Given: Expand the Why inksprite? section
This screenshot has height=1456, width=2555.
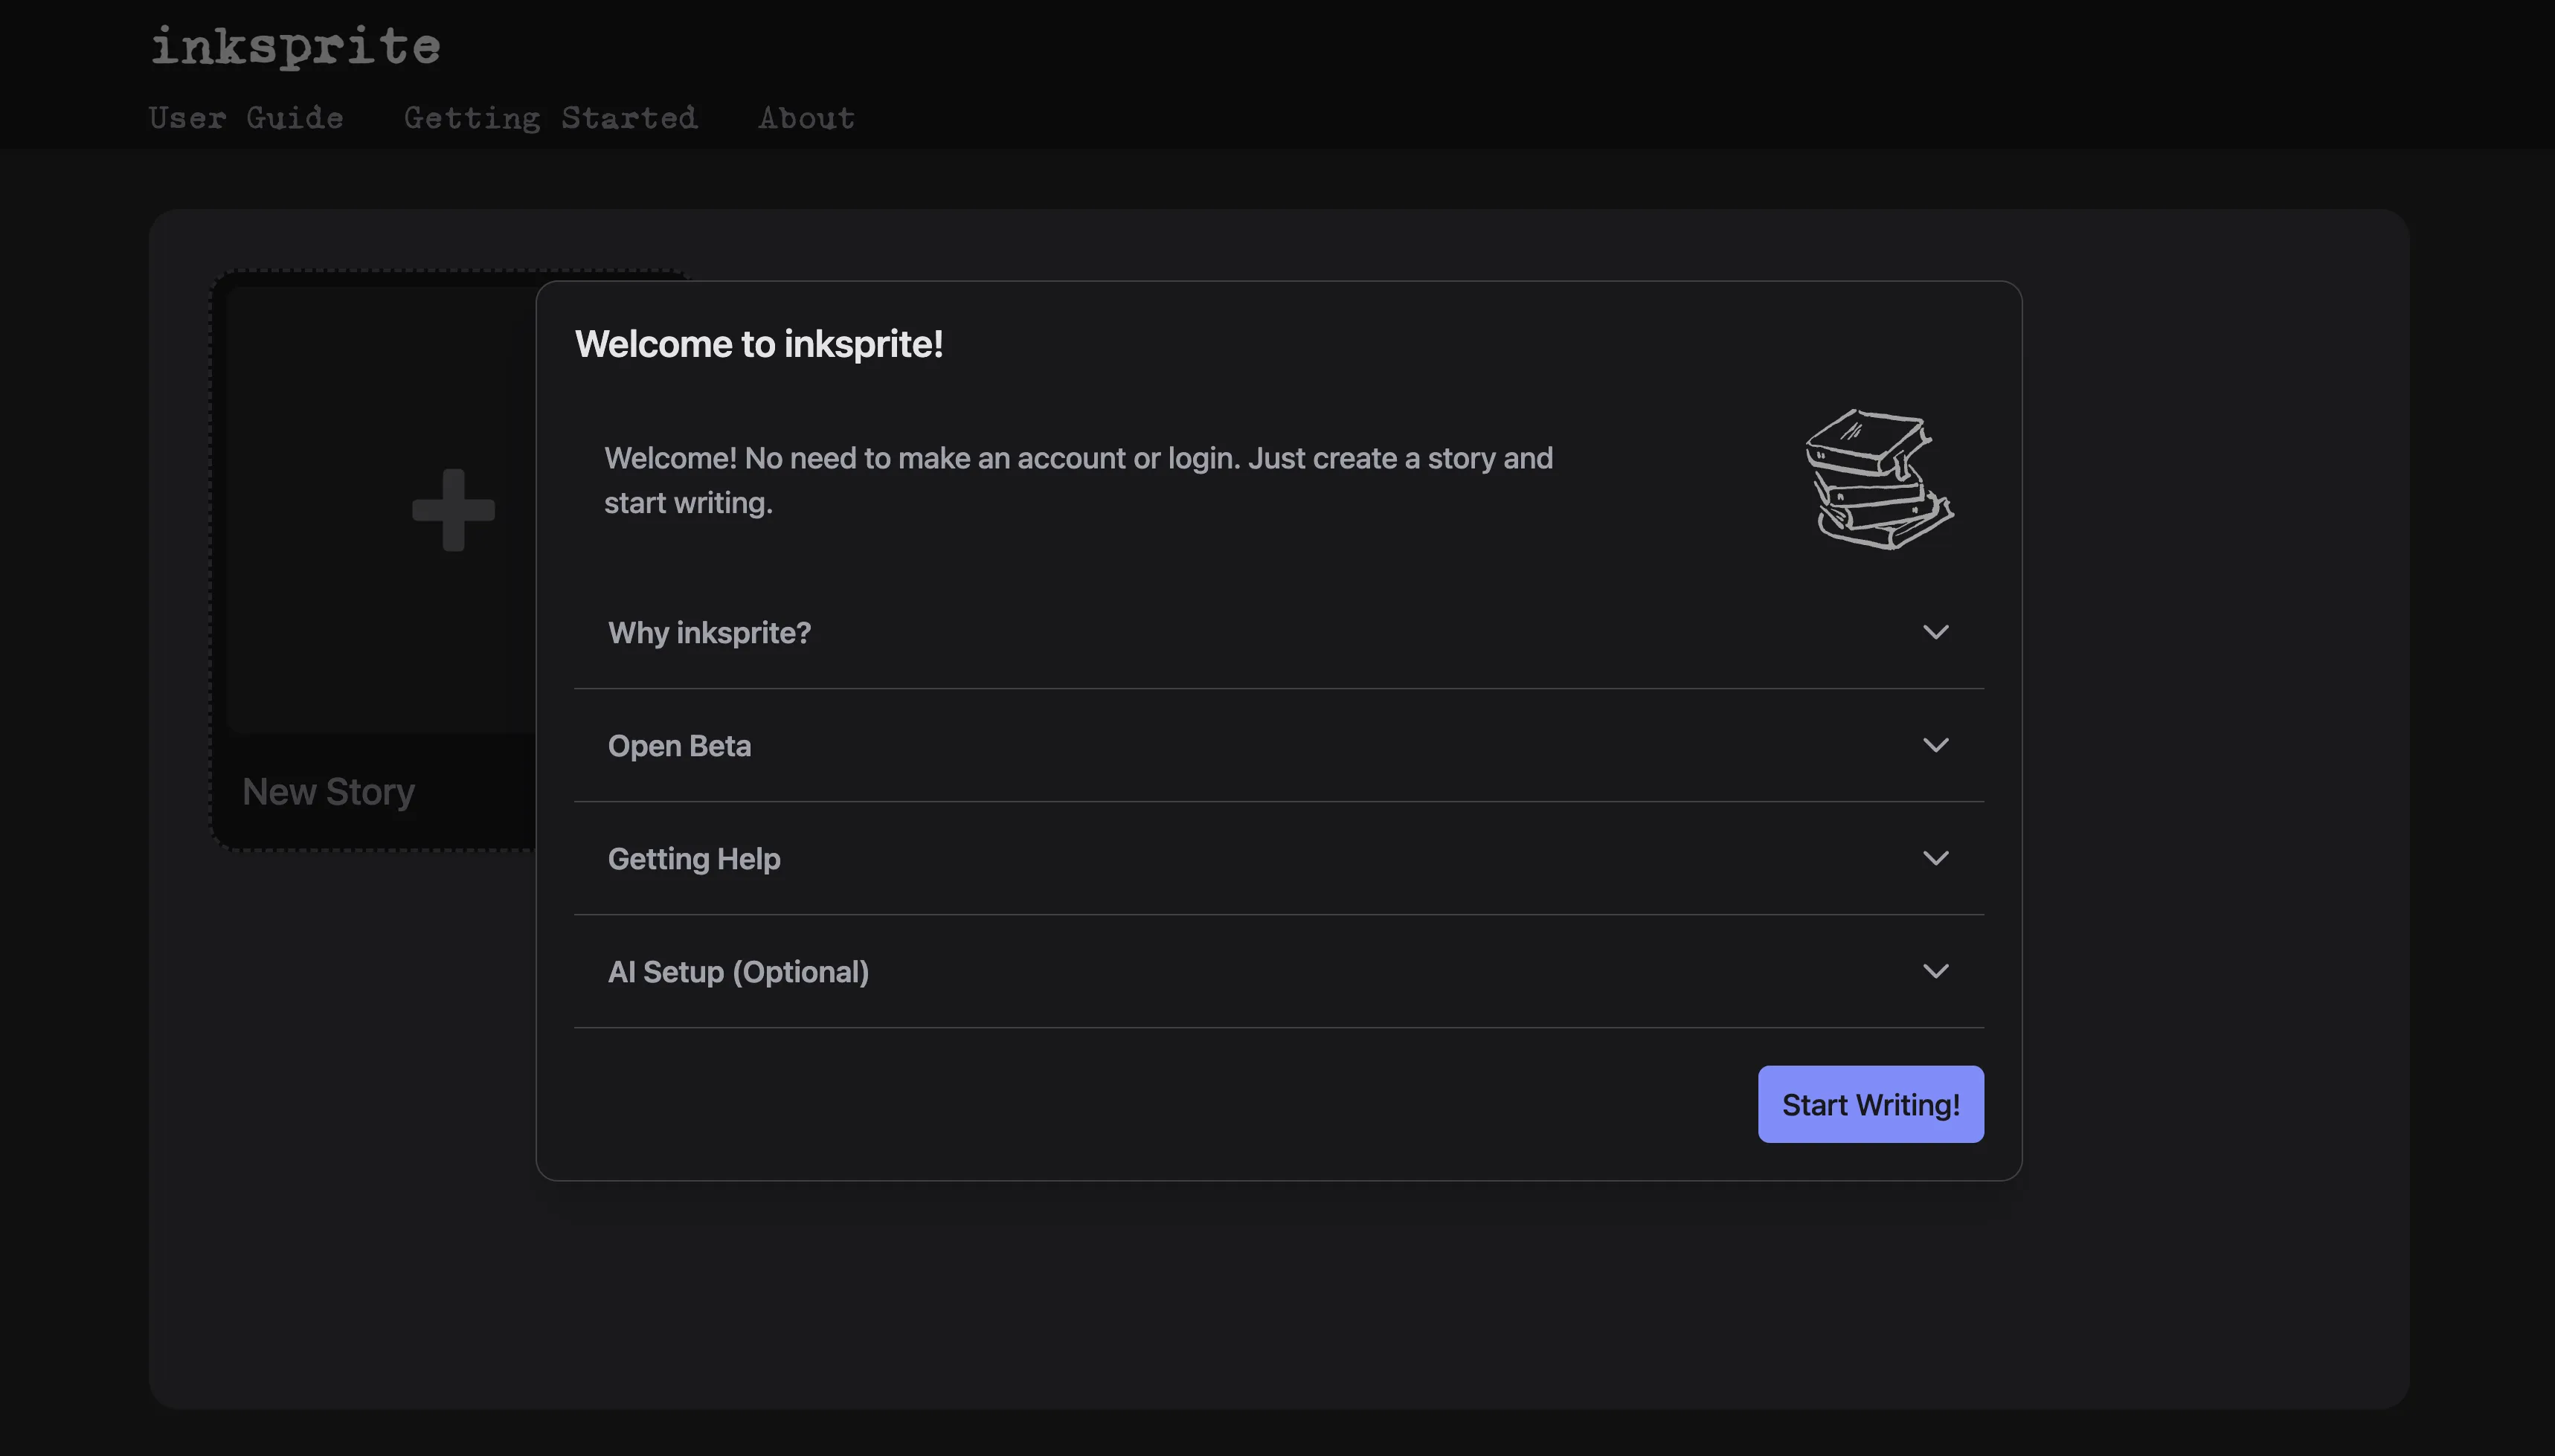Looking at the screenshot, I should click(x=710, y=631).
